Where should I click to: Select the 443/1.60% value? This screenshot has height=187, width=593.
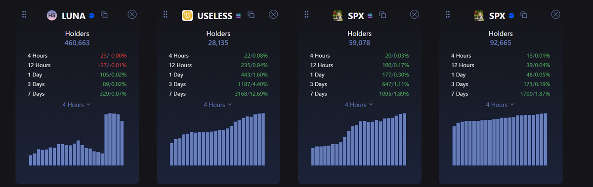[x=254, y=75]
